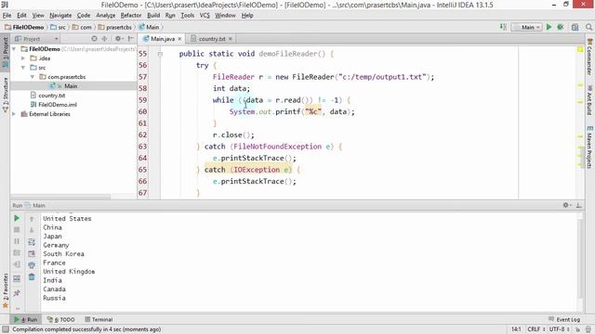Expand External Libraries node

coord(14,114)
